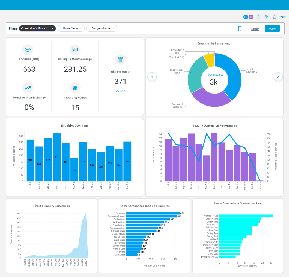
Task: Click the Share link
Action: [282, 17]
